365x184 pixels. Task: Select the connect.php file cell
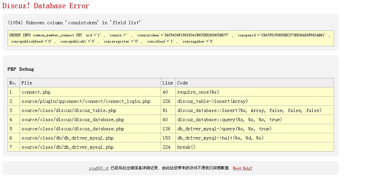pyautogui.click(x=90, y=92)
